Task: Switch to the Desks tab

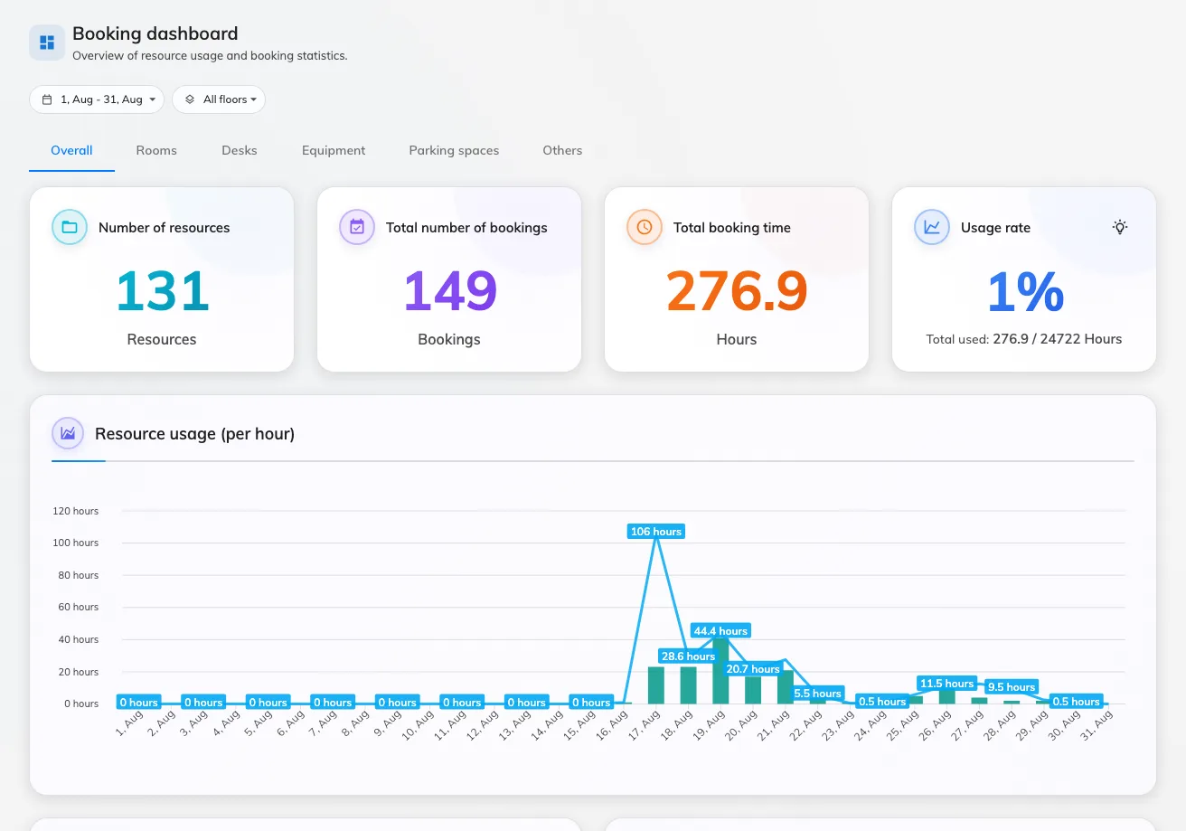Action: 240,151
